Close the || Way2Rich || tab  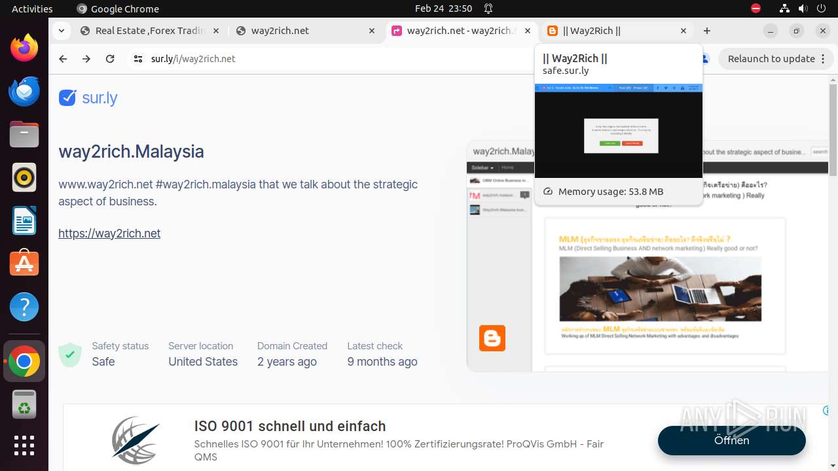(683, 31)
